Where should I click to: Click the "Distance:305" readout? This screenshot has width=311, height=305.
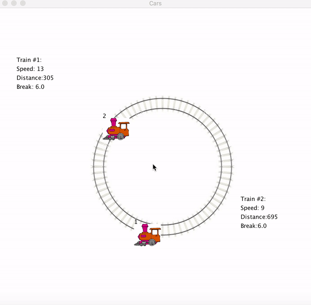point(35,78)
